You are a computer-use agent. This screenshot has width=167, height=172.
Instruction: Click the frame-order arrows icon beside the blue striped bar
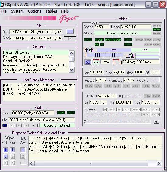tap(130, 56)
